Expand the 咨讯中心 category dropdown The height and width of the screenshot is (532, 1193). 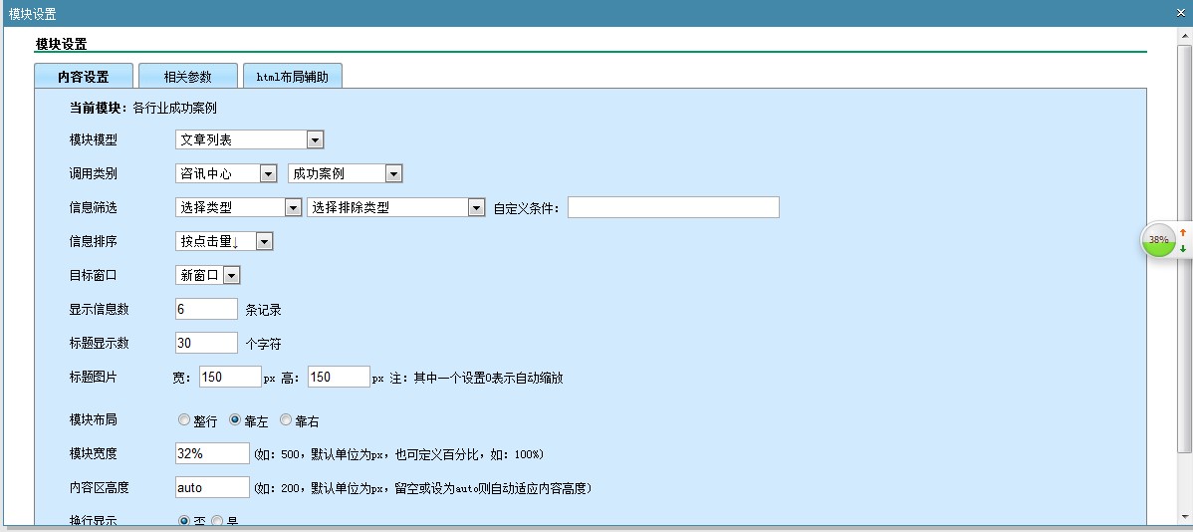[226, 173]
